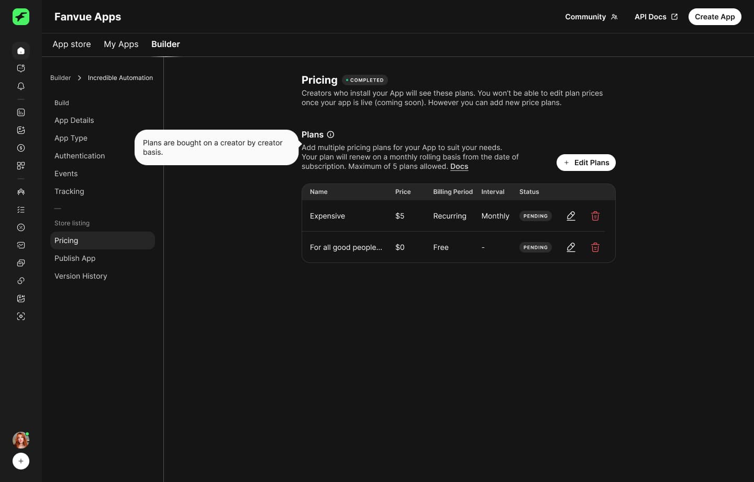754x482 pixels.
Task: Click the $0 price cell
Action: (x=400, y=247)
